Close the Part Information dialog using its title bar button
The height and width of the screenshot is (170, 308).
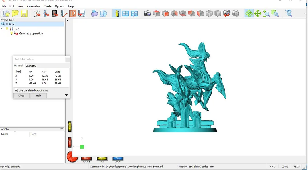pos(67,59)
